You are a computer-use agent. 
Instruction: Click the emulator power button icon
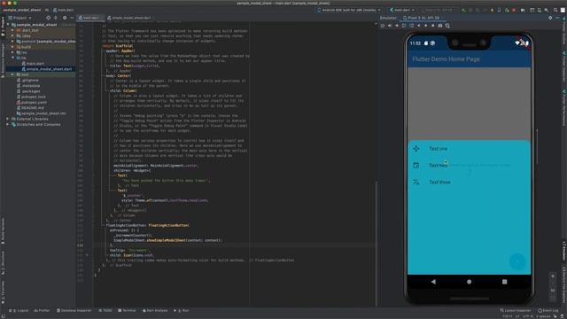click(383, 26)
